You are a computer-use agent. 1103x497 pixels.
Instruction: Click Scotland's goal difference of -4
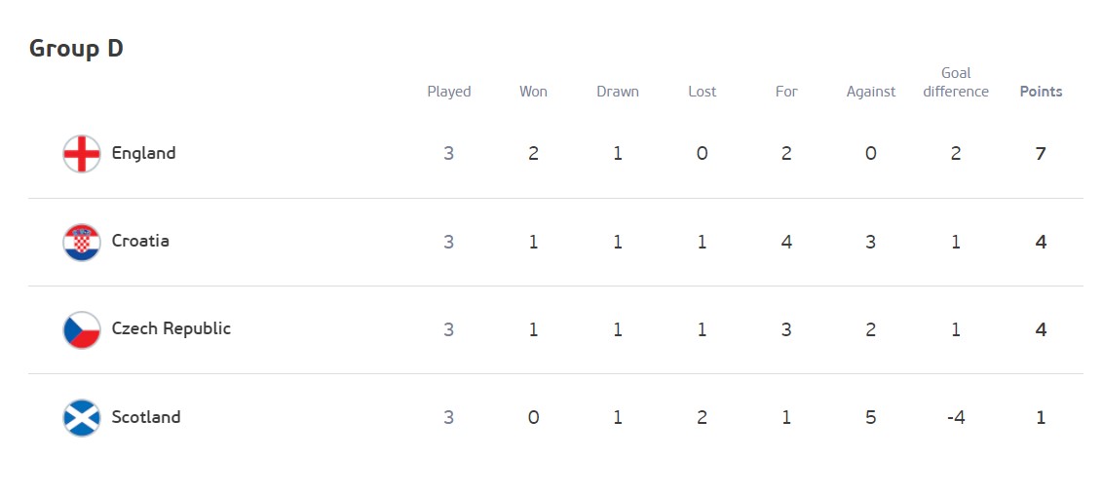click(x=956, y=417)
